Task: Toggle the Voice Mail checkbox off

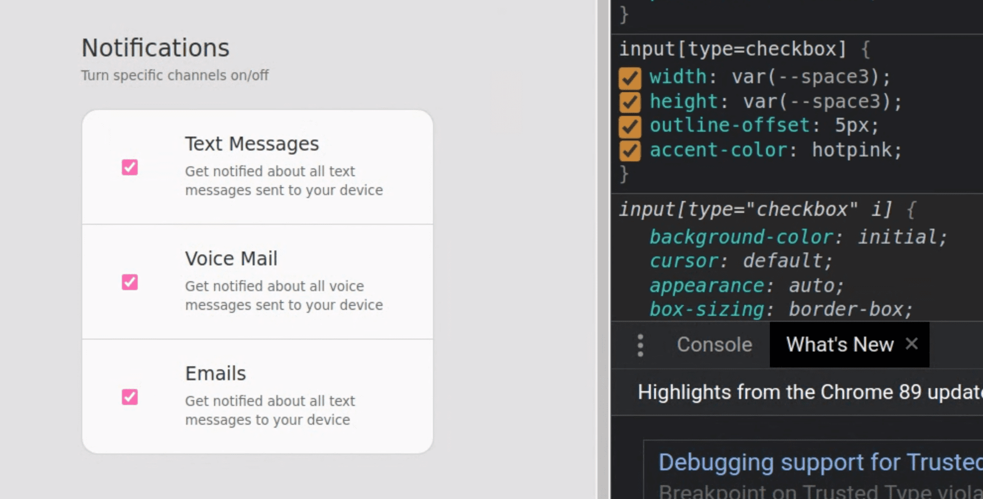Action: (x=129, y=283)
